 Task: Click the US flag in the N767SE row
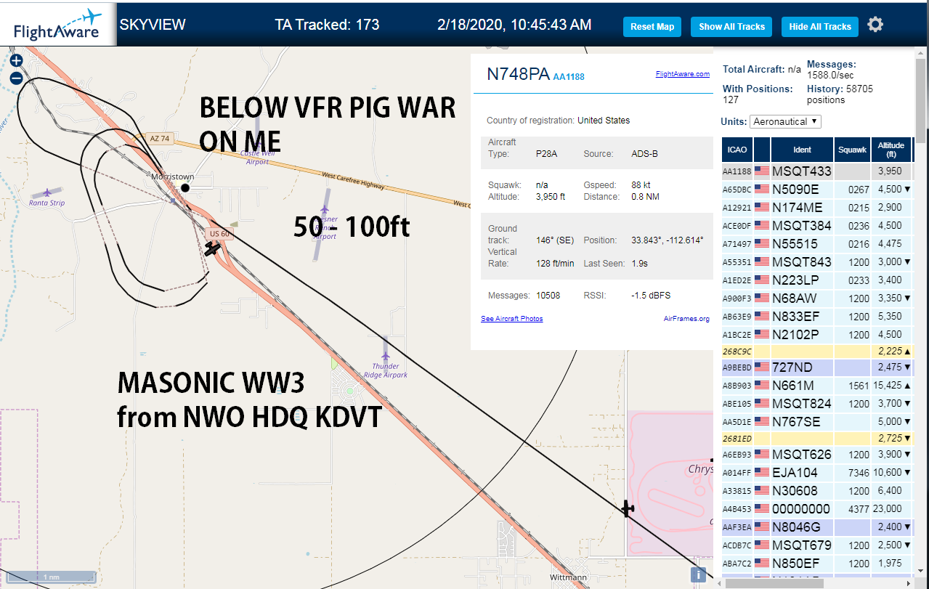click(x=762, y=422)
